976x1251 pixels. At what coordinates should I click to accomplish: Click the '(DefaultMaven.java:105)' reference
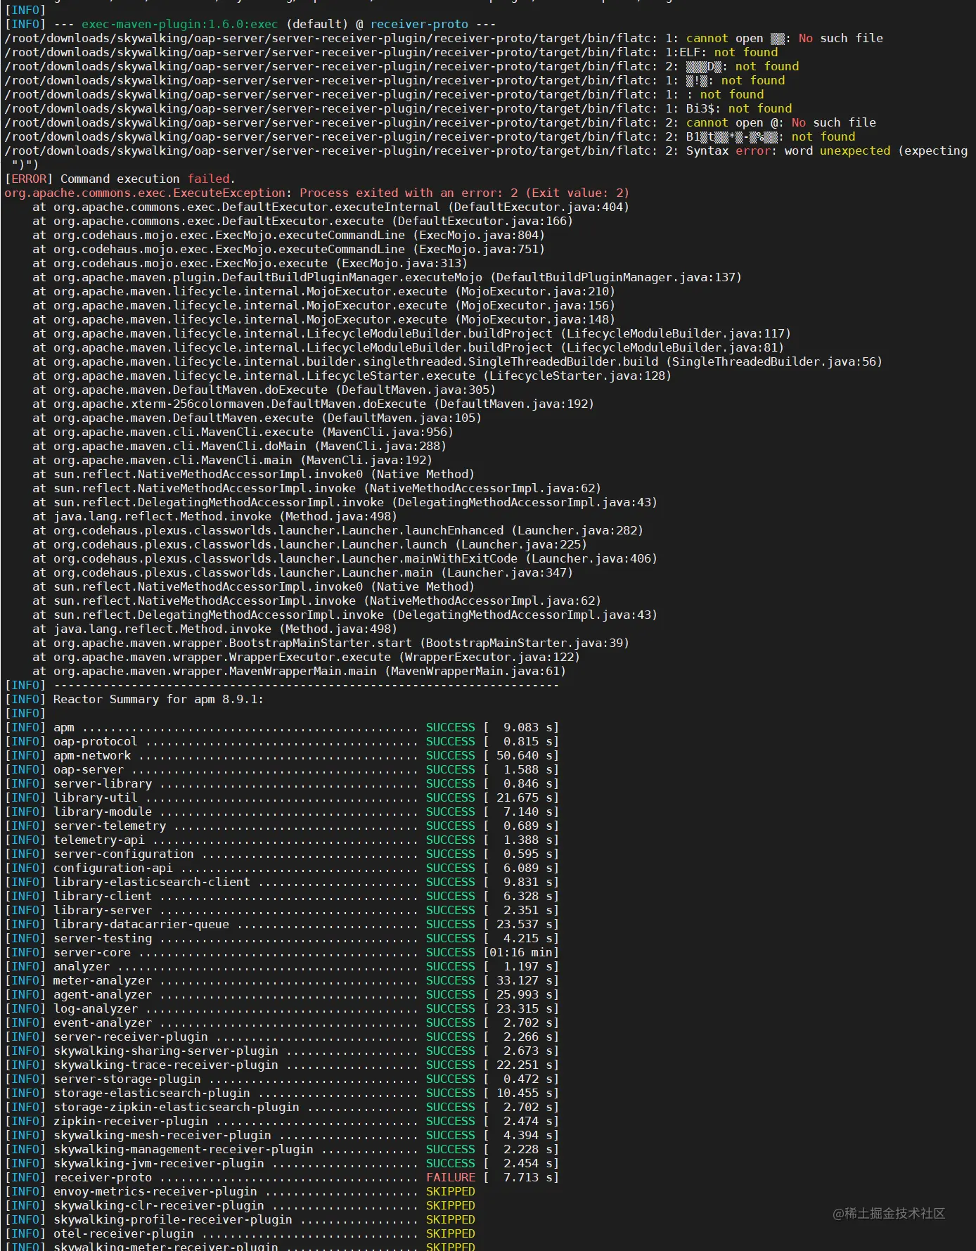click(x=401, y=418)
